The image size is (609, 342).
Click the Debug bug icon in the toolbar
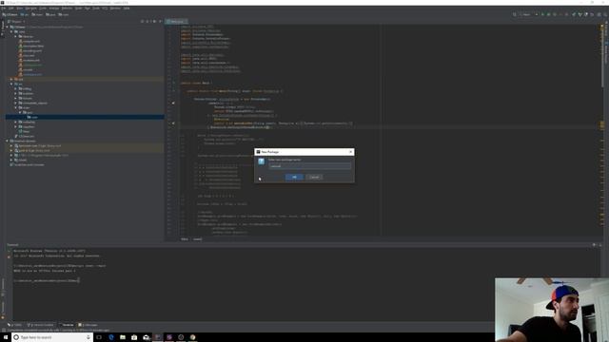pos(548,14)
